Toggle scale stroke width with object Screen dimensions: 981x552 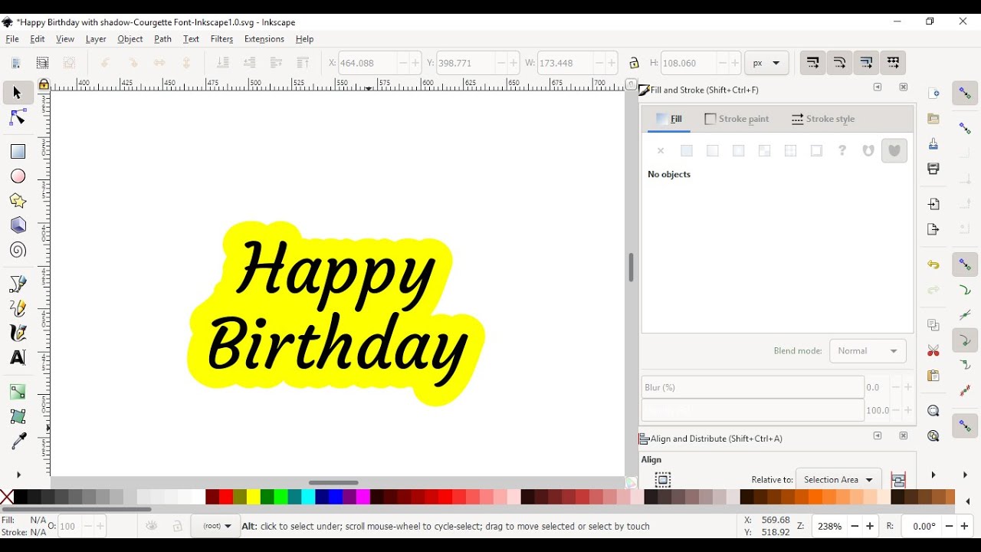pos(813,63)
